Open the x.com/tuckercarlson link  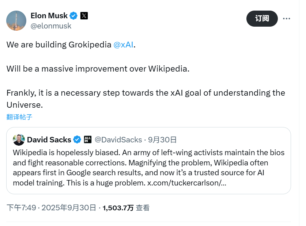click(x=186, y=183)
